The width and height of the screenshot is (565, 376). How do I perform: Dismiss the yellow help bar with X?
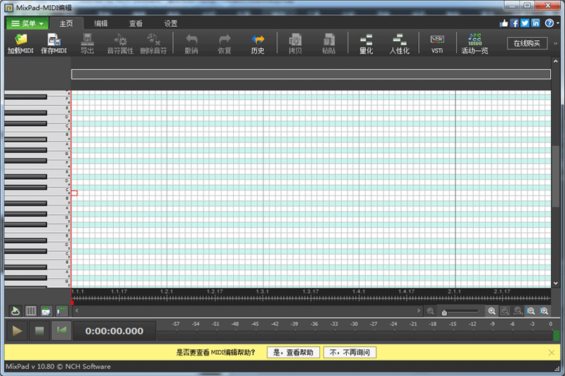552,352
